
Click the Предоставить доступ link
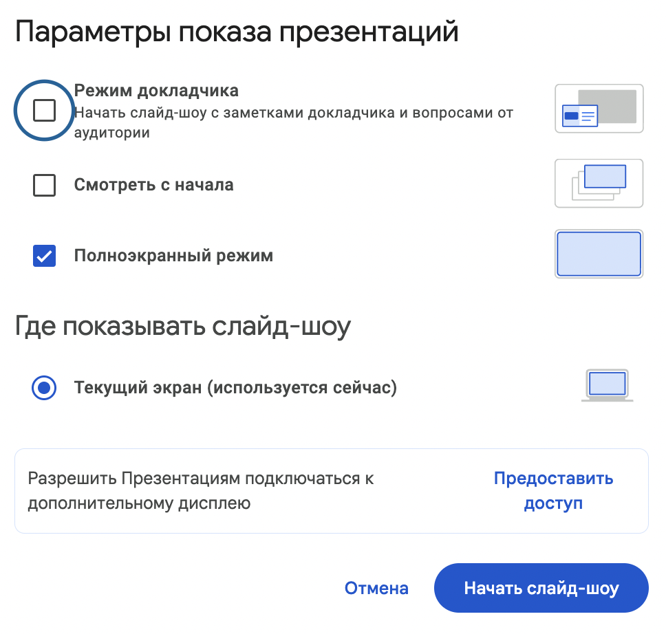[553, 491]
